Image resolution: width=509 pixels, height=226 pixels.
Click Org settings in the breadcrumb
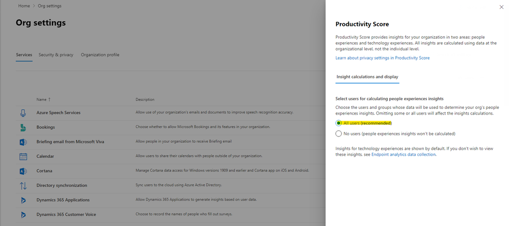click(x=49, y=6)
